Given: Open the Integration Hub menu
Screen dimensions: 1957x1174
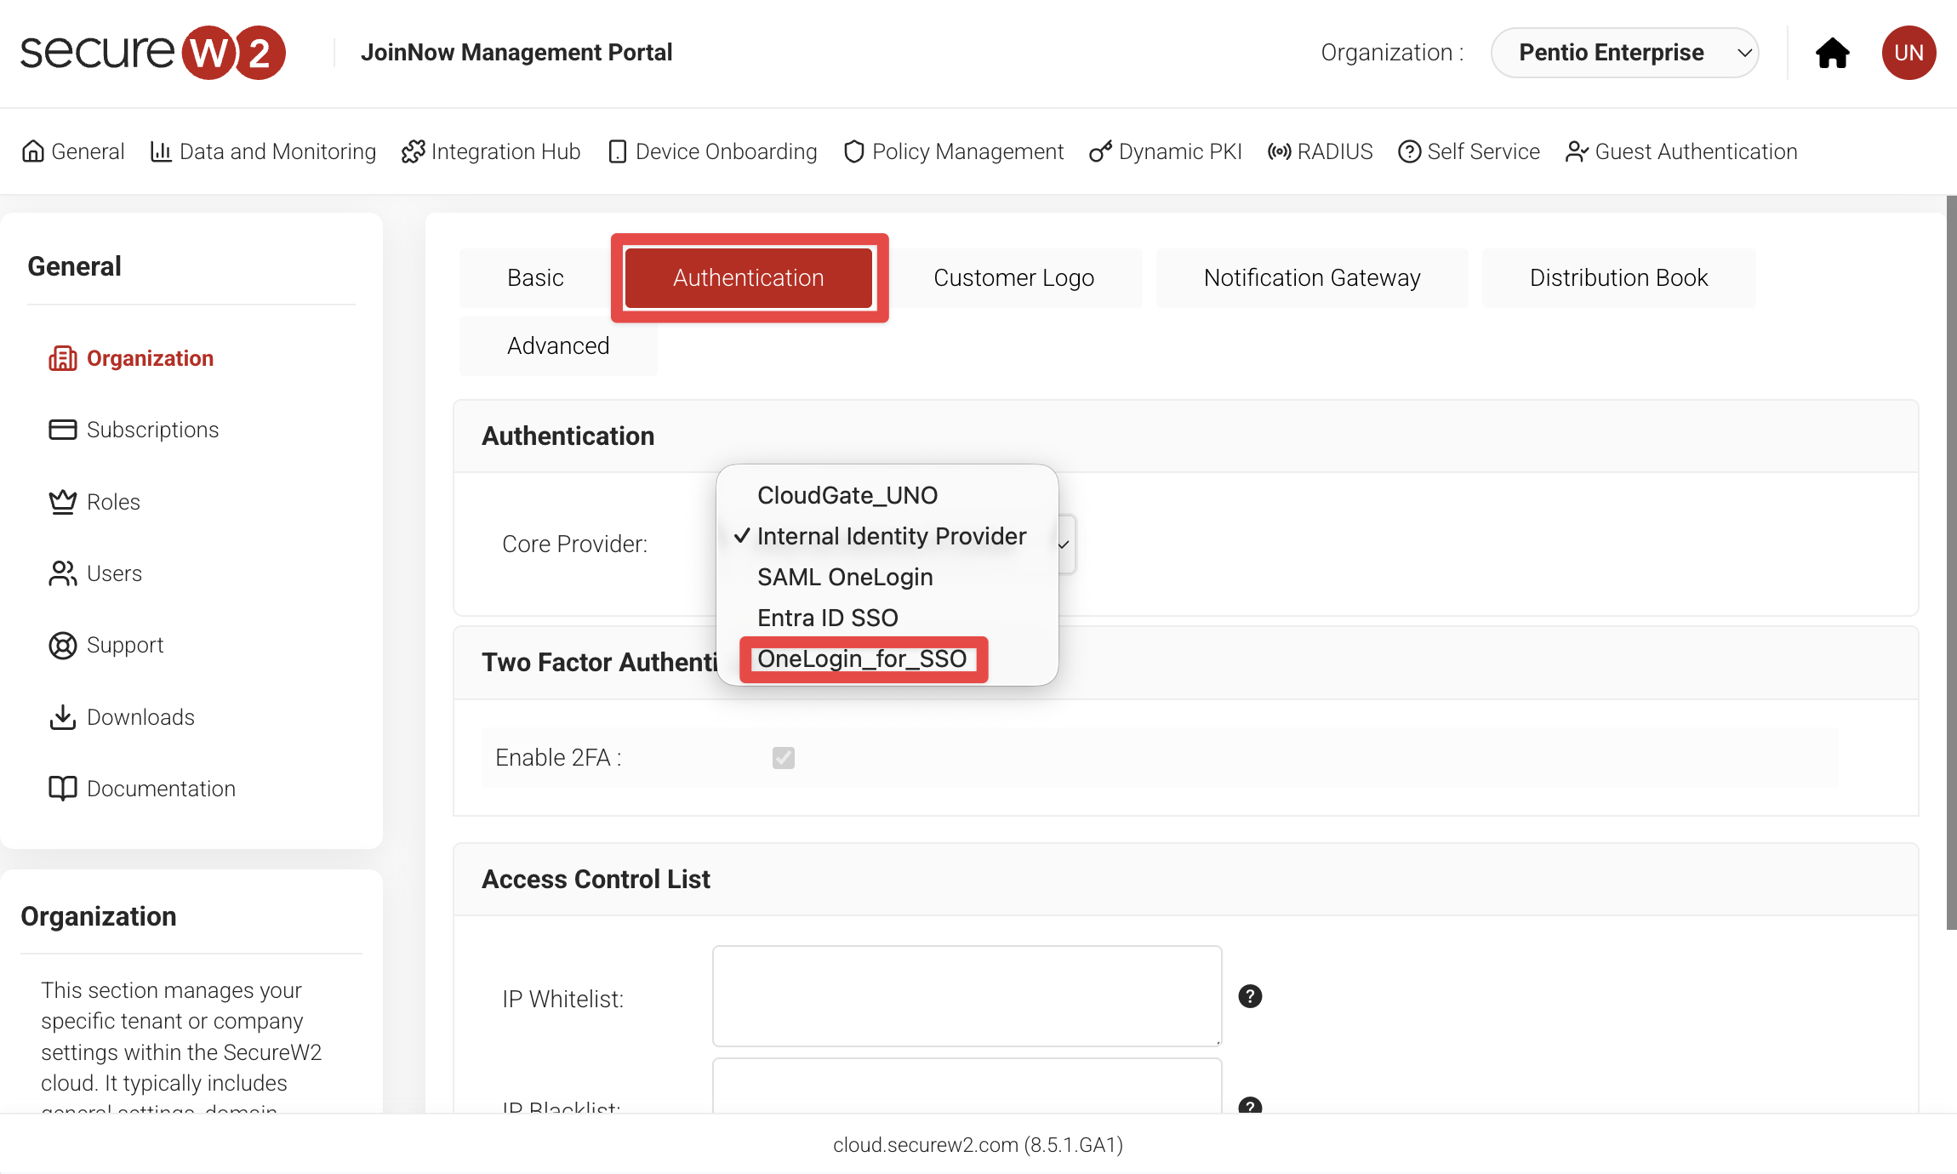Looking at the screenshot, I should (491, 151).
